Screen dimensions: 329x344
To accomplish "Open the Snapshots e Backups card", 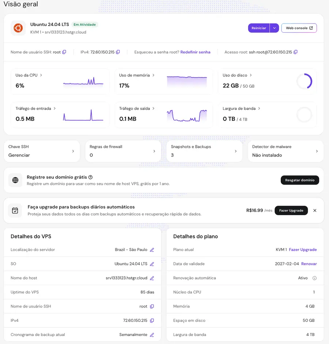I will click(x=204, y=151).
